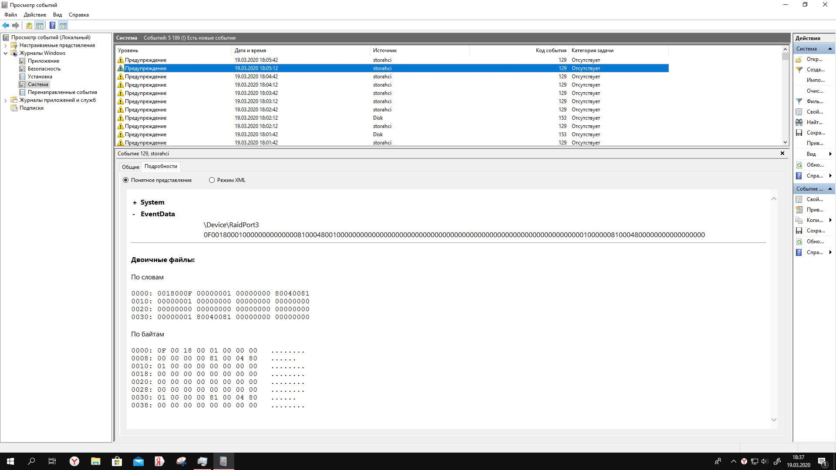Collapse Система section in actions pane

coord(830,49)
